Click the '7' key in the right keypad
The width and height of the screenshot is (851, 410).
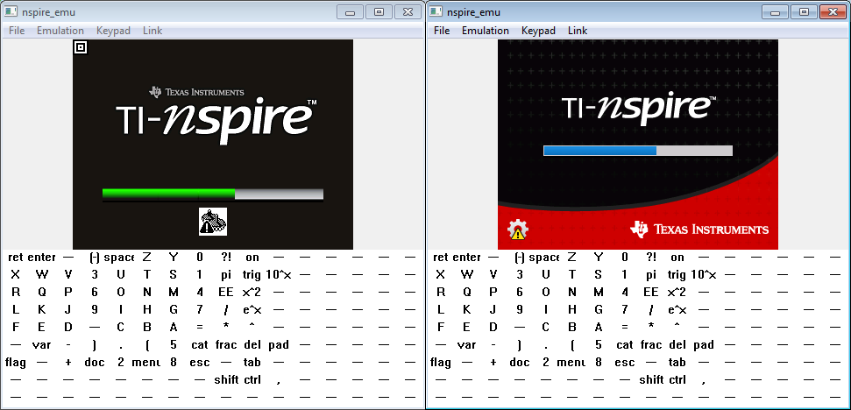[625, 310]
